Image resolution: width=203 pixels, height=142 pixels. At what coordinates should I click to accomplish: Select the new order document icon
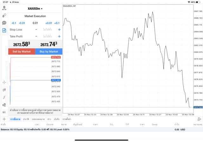(4, 30)
